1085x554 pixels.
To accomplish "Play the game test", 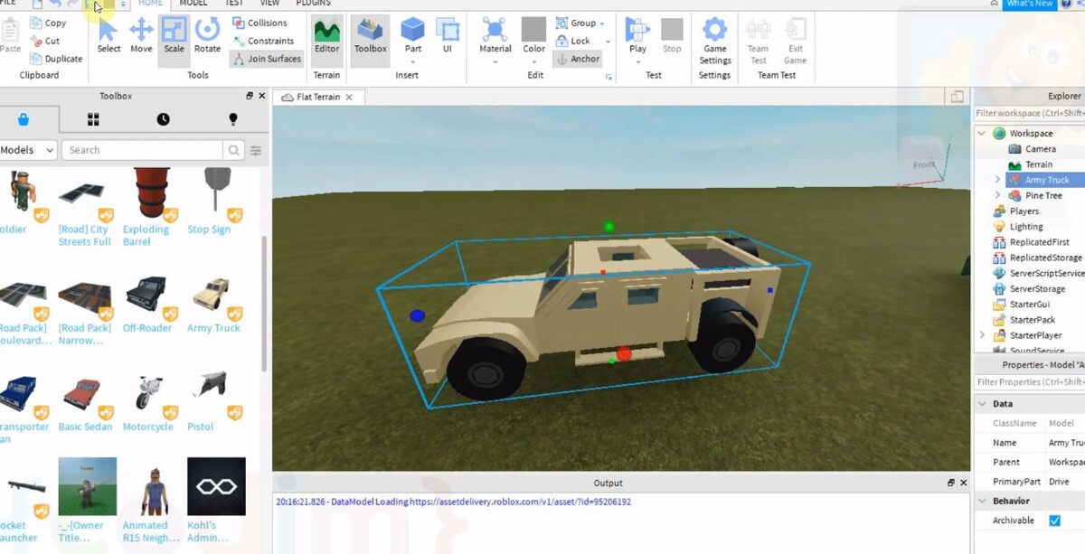I will (638, 36).
